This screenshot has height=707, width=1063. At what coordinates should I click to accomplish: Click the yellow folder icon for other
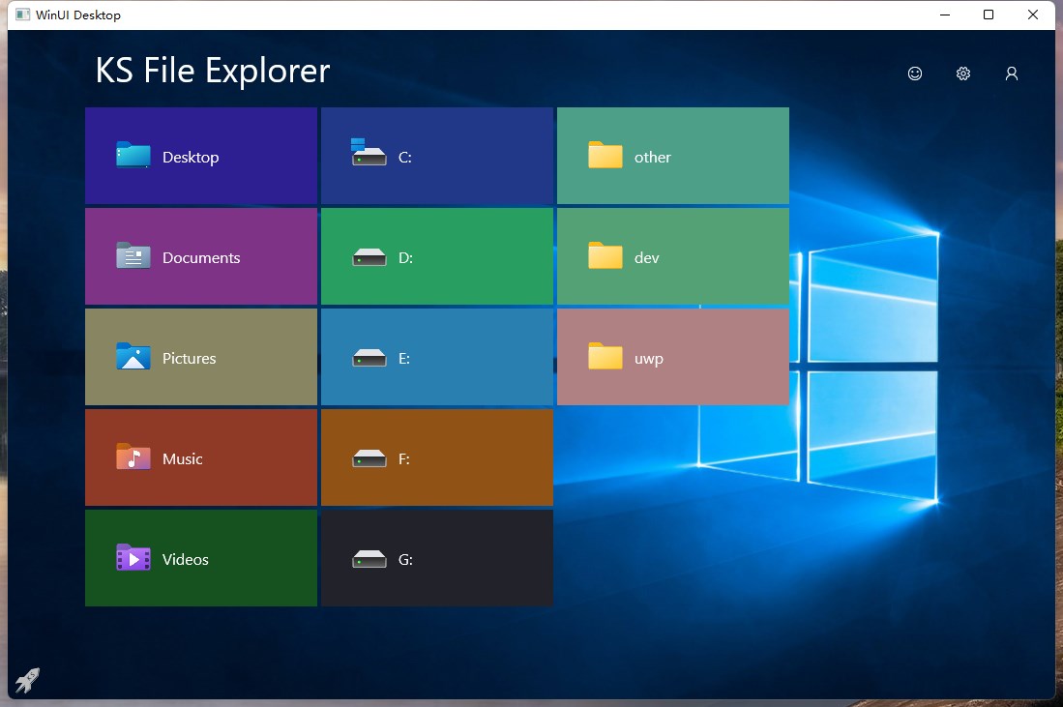(x=605, y=155)
